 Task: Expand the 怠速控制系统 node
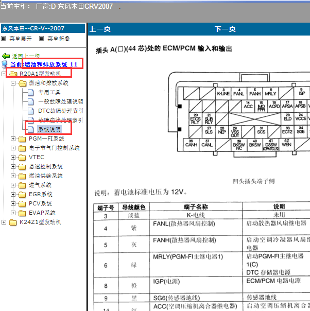tap(13, 166)
